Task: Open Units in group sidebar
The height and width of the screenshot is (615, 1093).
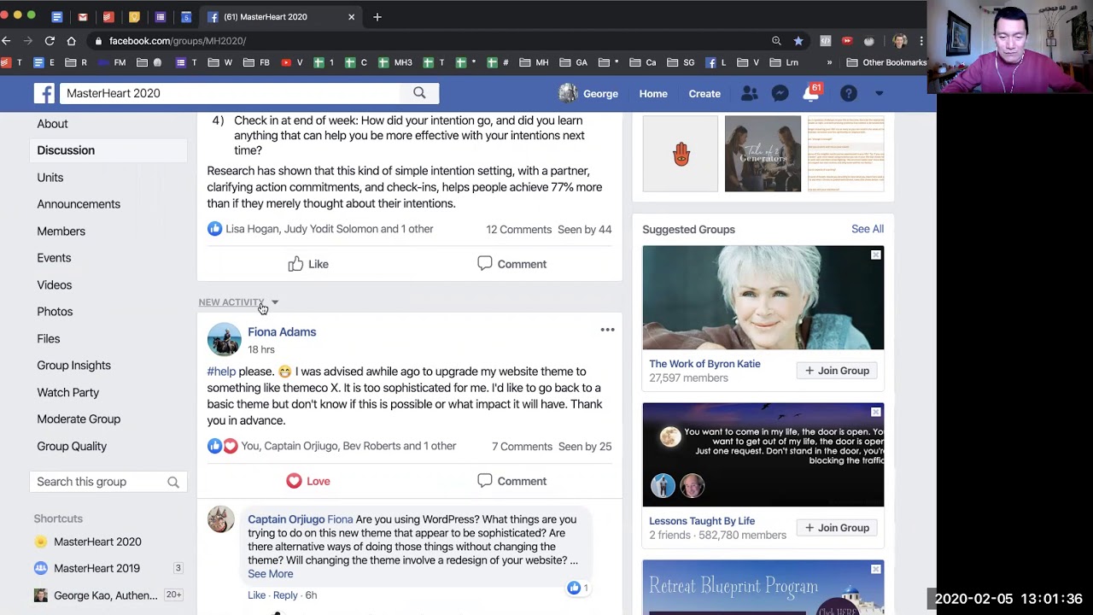Action: coord(50,178)
